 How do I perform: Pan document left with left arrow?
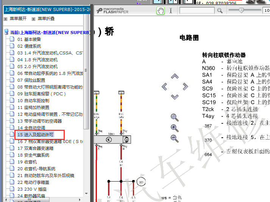(x=164, y=86)
